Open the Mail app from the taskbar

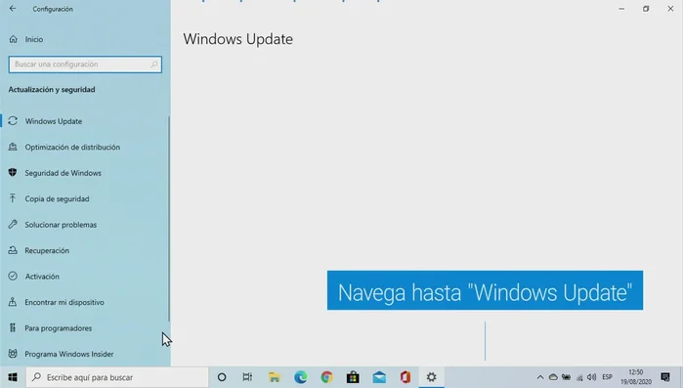[x=379, y=377]
